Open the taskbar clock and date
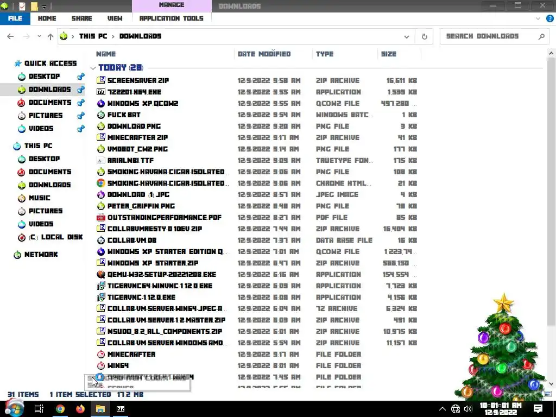This screenshot has height=417, width=556. [x=500, y=408]
